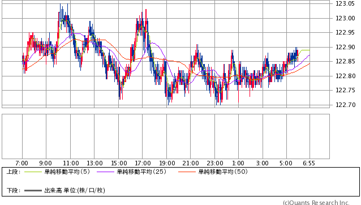Click the 122.90 price axis label
This screenshot has width=361, height=205.
345,47
